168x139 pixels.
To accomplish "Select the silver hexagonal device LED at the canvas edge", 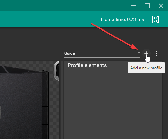I will pyautogui.click(x=57, y=71).
